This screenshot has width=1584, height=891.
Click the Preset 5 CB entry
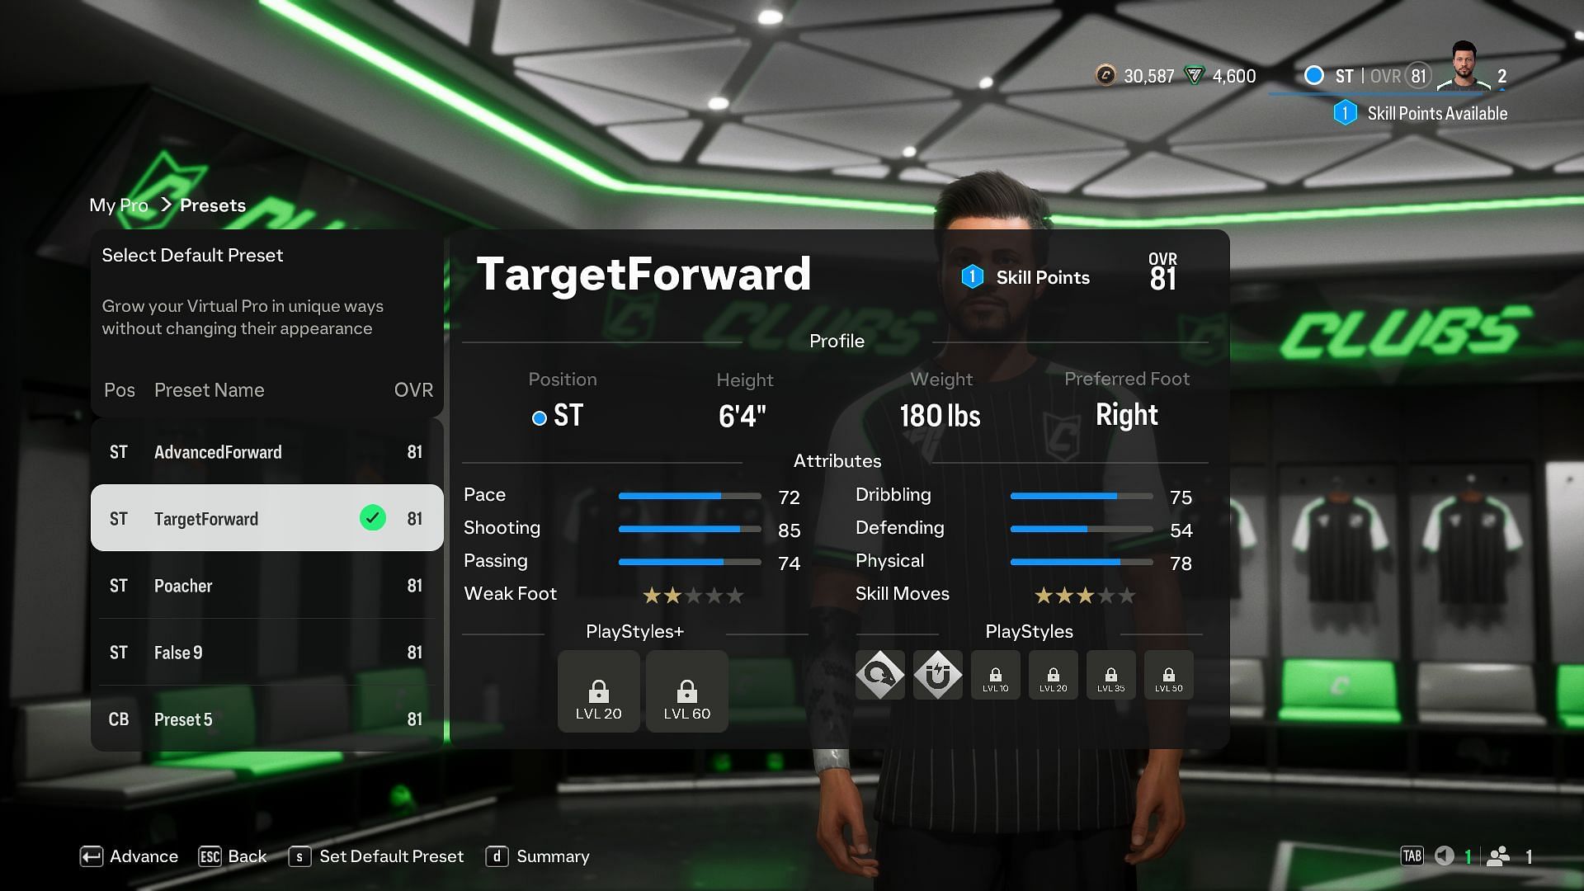266,719
